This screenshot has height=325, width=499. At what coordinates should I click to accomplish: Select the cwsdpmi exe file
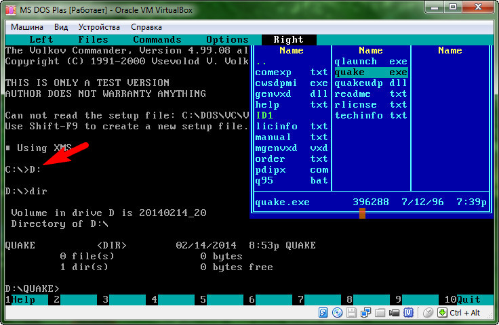[291, 83]
